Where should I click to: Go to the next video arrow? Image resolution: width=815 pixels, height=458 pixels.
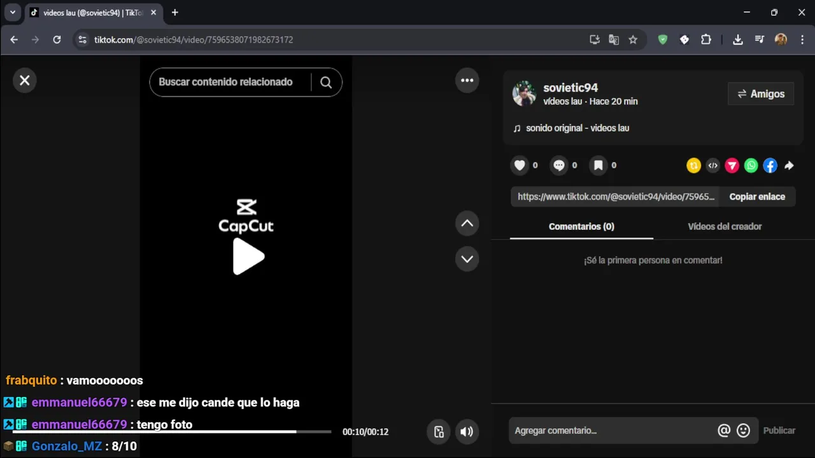click(x=467, y=259)
